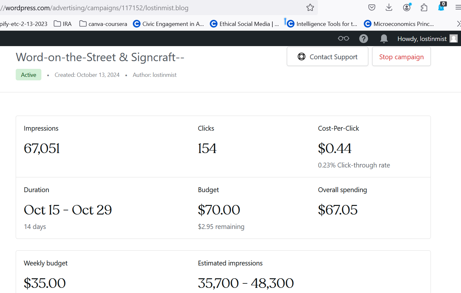Open the Microeconomics Princ... bookmark
461x293 pixels.
click(399, 24)
